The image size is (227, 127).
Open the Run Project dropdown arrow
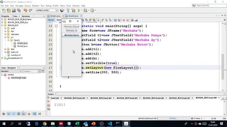(x=82, y=10)
